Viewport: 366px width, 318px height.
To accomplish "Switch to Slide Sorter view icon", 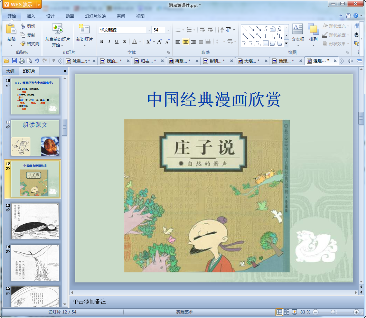I will click(x=287, y=312).
